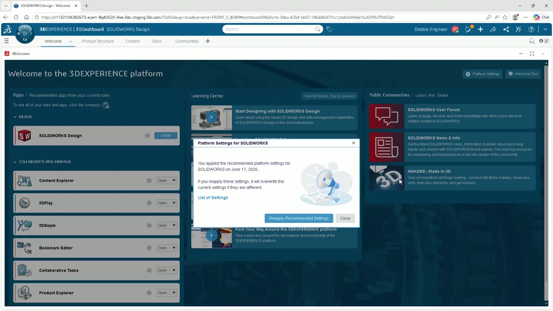
Task: Open the SOLIDWORKS User Forum community
Action: click(x=452, y=116)
